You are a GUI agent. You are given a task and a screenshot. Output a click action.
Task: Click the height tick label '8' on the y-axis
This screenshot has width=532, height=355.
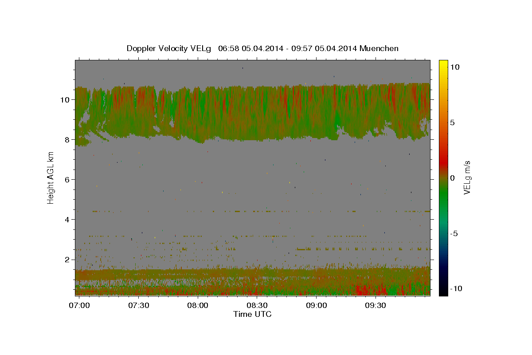[66, 140]
